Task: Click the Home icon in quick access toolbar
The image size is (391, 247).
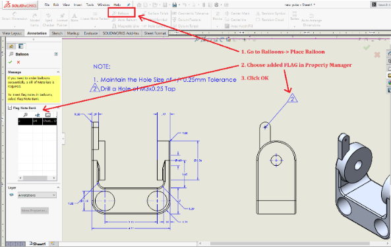Action: click(x=139, y=5)
